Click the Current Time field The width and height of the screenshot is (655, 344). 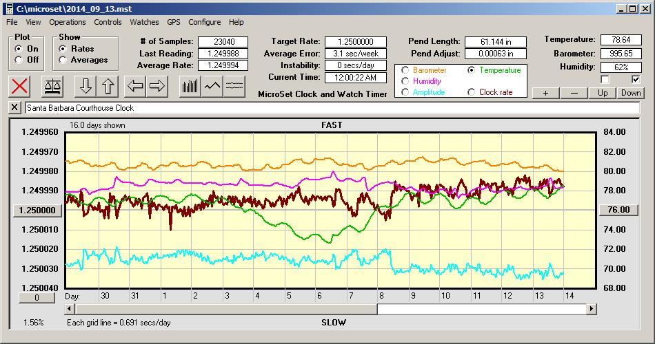click(356, 77)
